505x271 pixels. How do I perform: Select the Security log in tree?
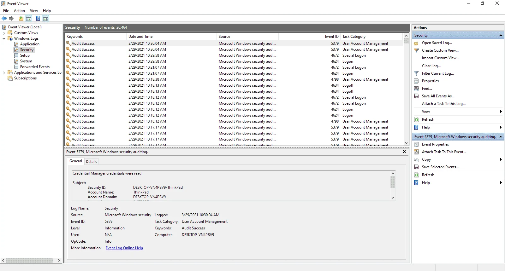coord(27,50)
